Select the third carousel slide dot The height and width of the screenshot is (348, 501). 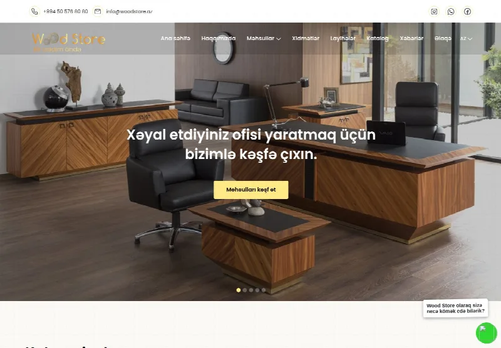click(251, 290)
